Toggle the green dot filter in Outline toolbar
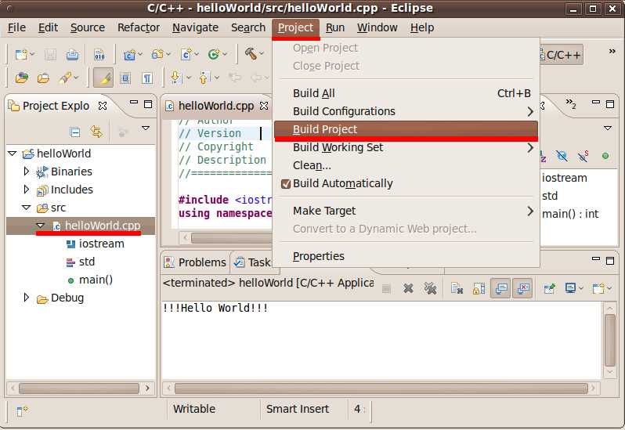The width and height of the screenshot is (625, 430). click(x=605, y=156)
